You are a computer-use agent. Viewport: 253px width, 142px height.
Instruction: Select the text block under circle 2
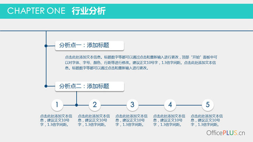(94, 120)
